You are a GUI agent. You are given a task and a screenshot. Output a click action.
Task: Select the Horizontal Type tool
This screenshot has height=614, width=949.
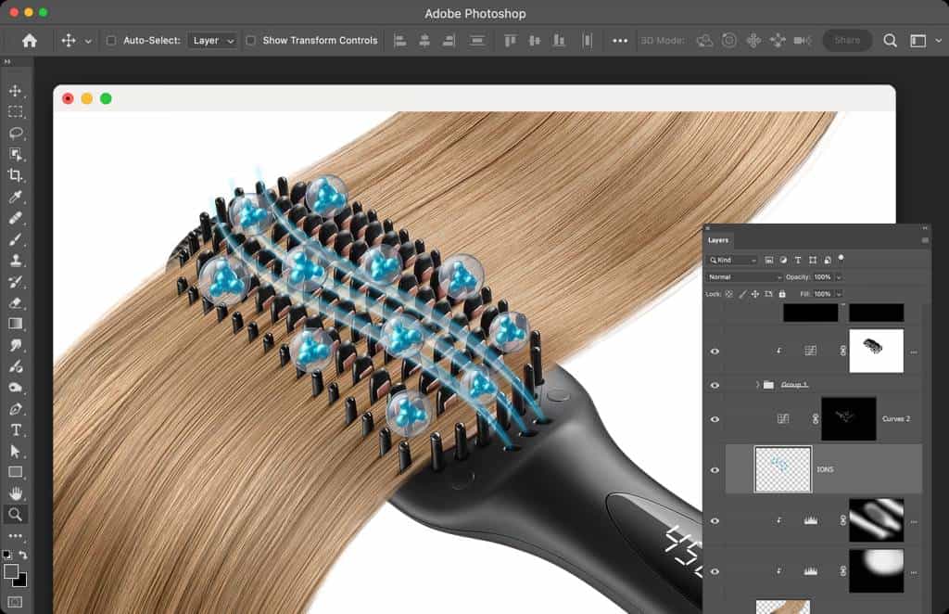pyautogui.click(x=15, y=430)
